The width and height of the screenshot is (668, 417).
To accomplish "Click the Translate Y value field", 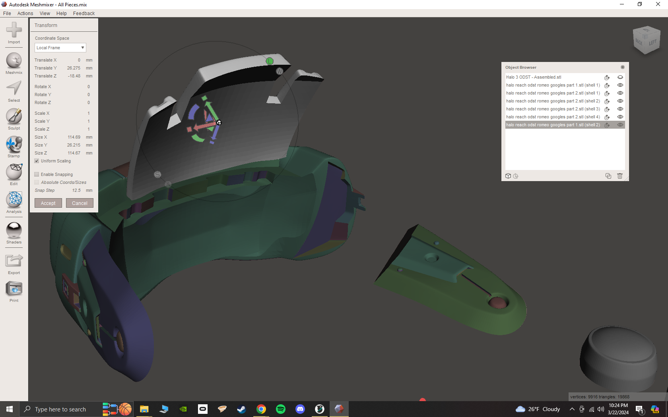I will pos(73,68).
